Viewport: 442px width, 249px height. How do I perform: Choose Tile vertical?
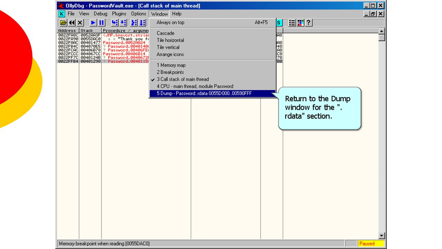(x=212, y=47)
